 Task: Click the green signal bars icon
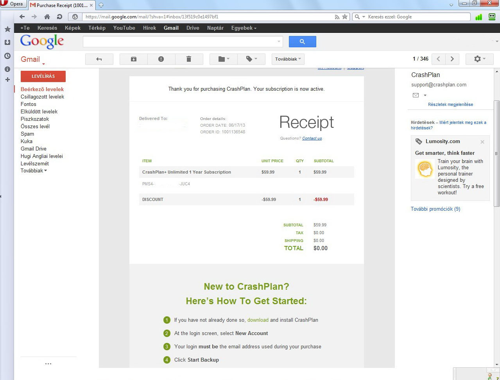[x=478, y=17]
